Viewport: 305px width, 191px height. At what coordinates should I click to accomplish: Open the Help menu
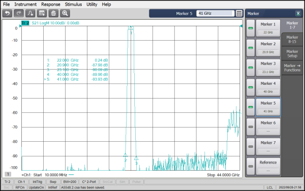[106, 4]
